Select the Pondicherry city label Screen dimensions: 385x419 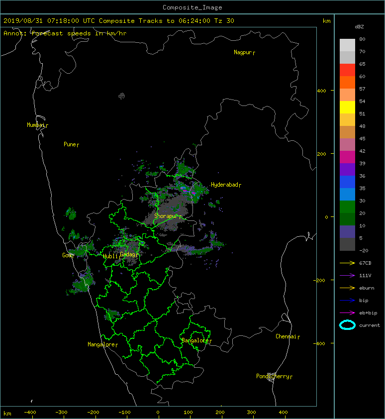click(x=274, y=377)
